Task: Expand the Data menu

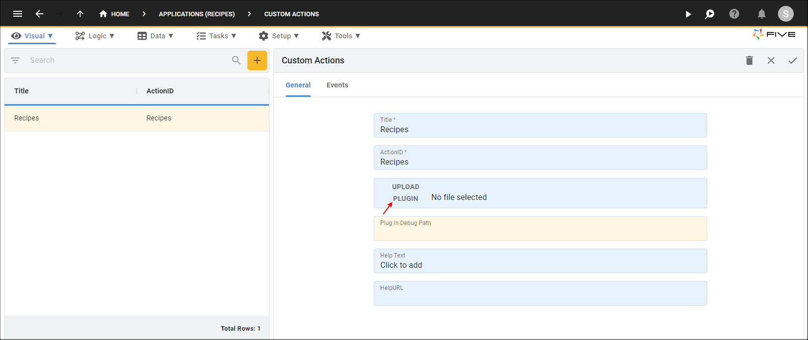Action: 155,36
